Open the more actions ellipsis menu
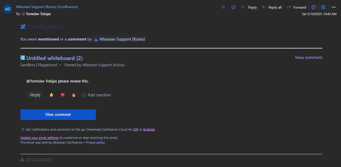The width and height of the screenshot is (341, 167). pyautogui.click(x=333, y=7)
